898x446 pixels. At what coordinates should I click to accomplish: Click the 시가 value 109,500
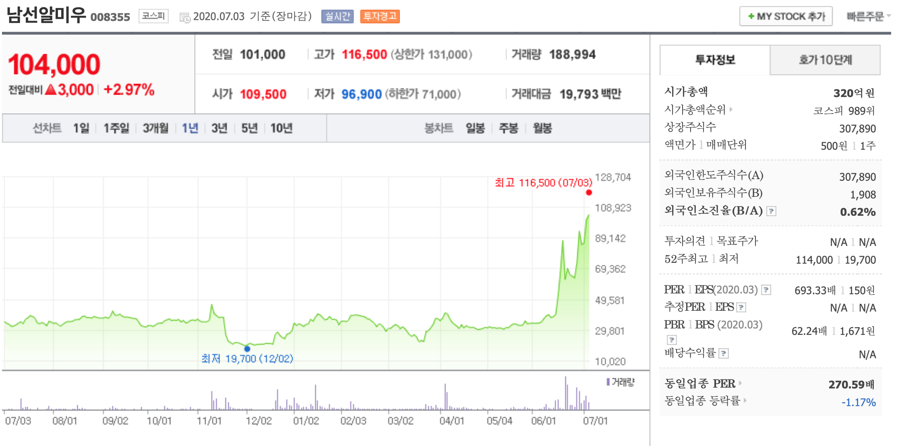click(x=263, y=94)
